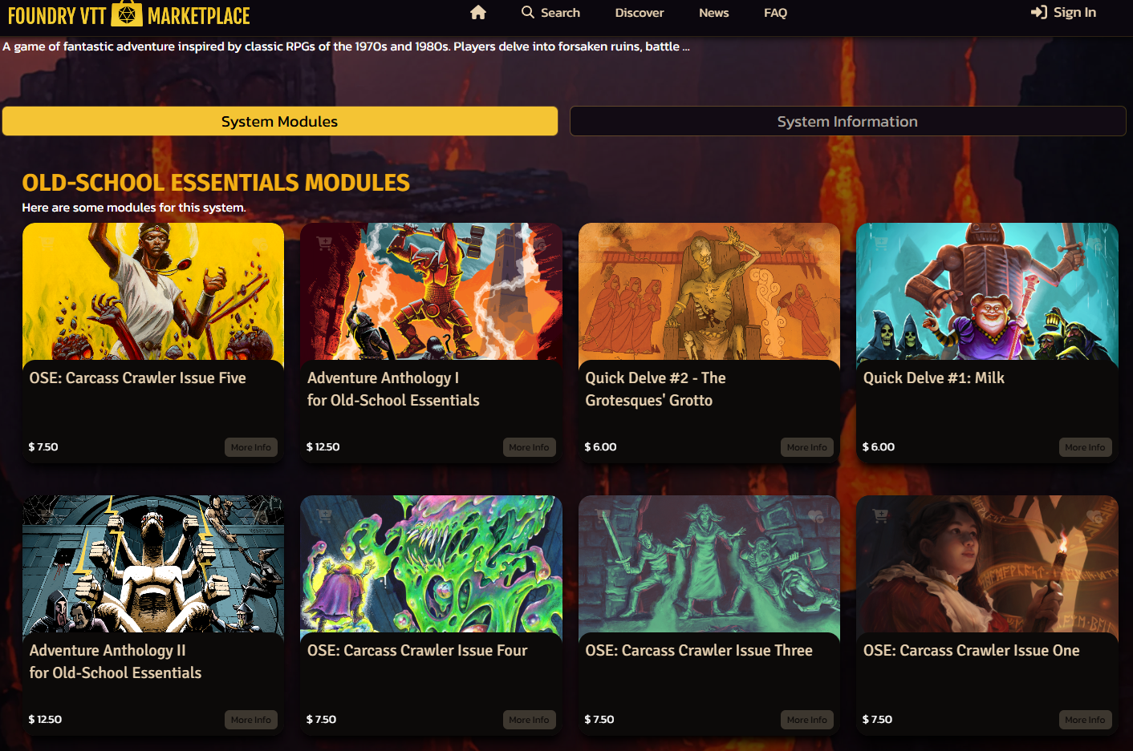Click More Info on Adventure Anthology II
The image size is (1133, 751).
[x=251, y=719]
